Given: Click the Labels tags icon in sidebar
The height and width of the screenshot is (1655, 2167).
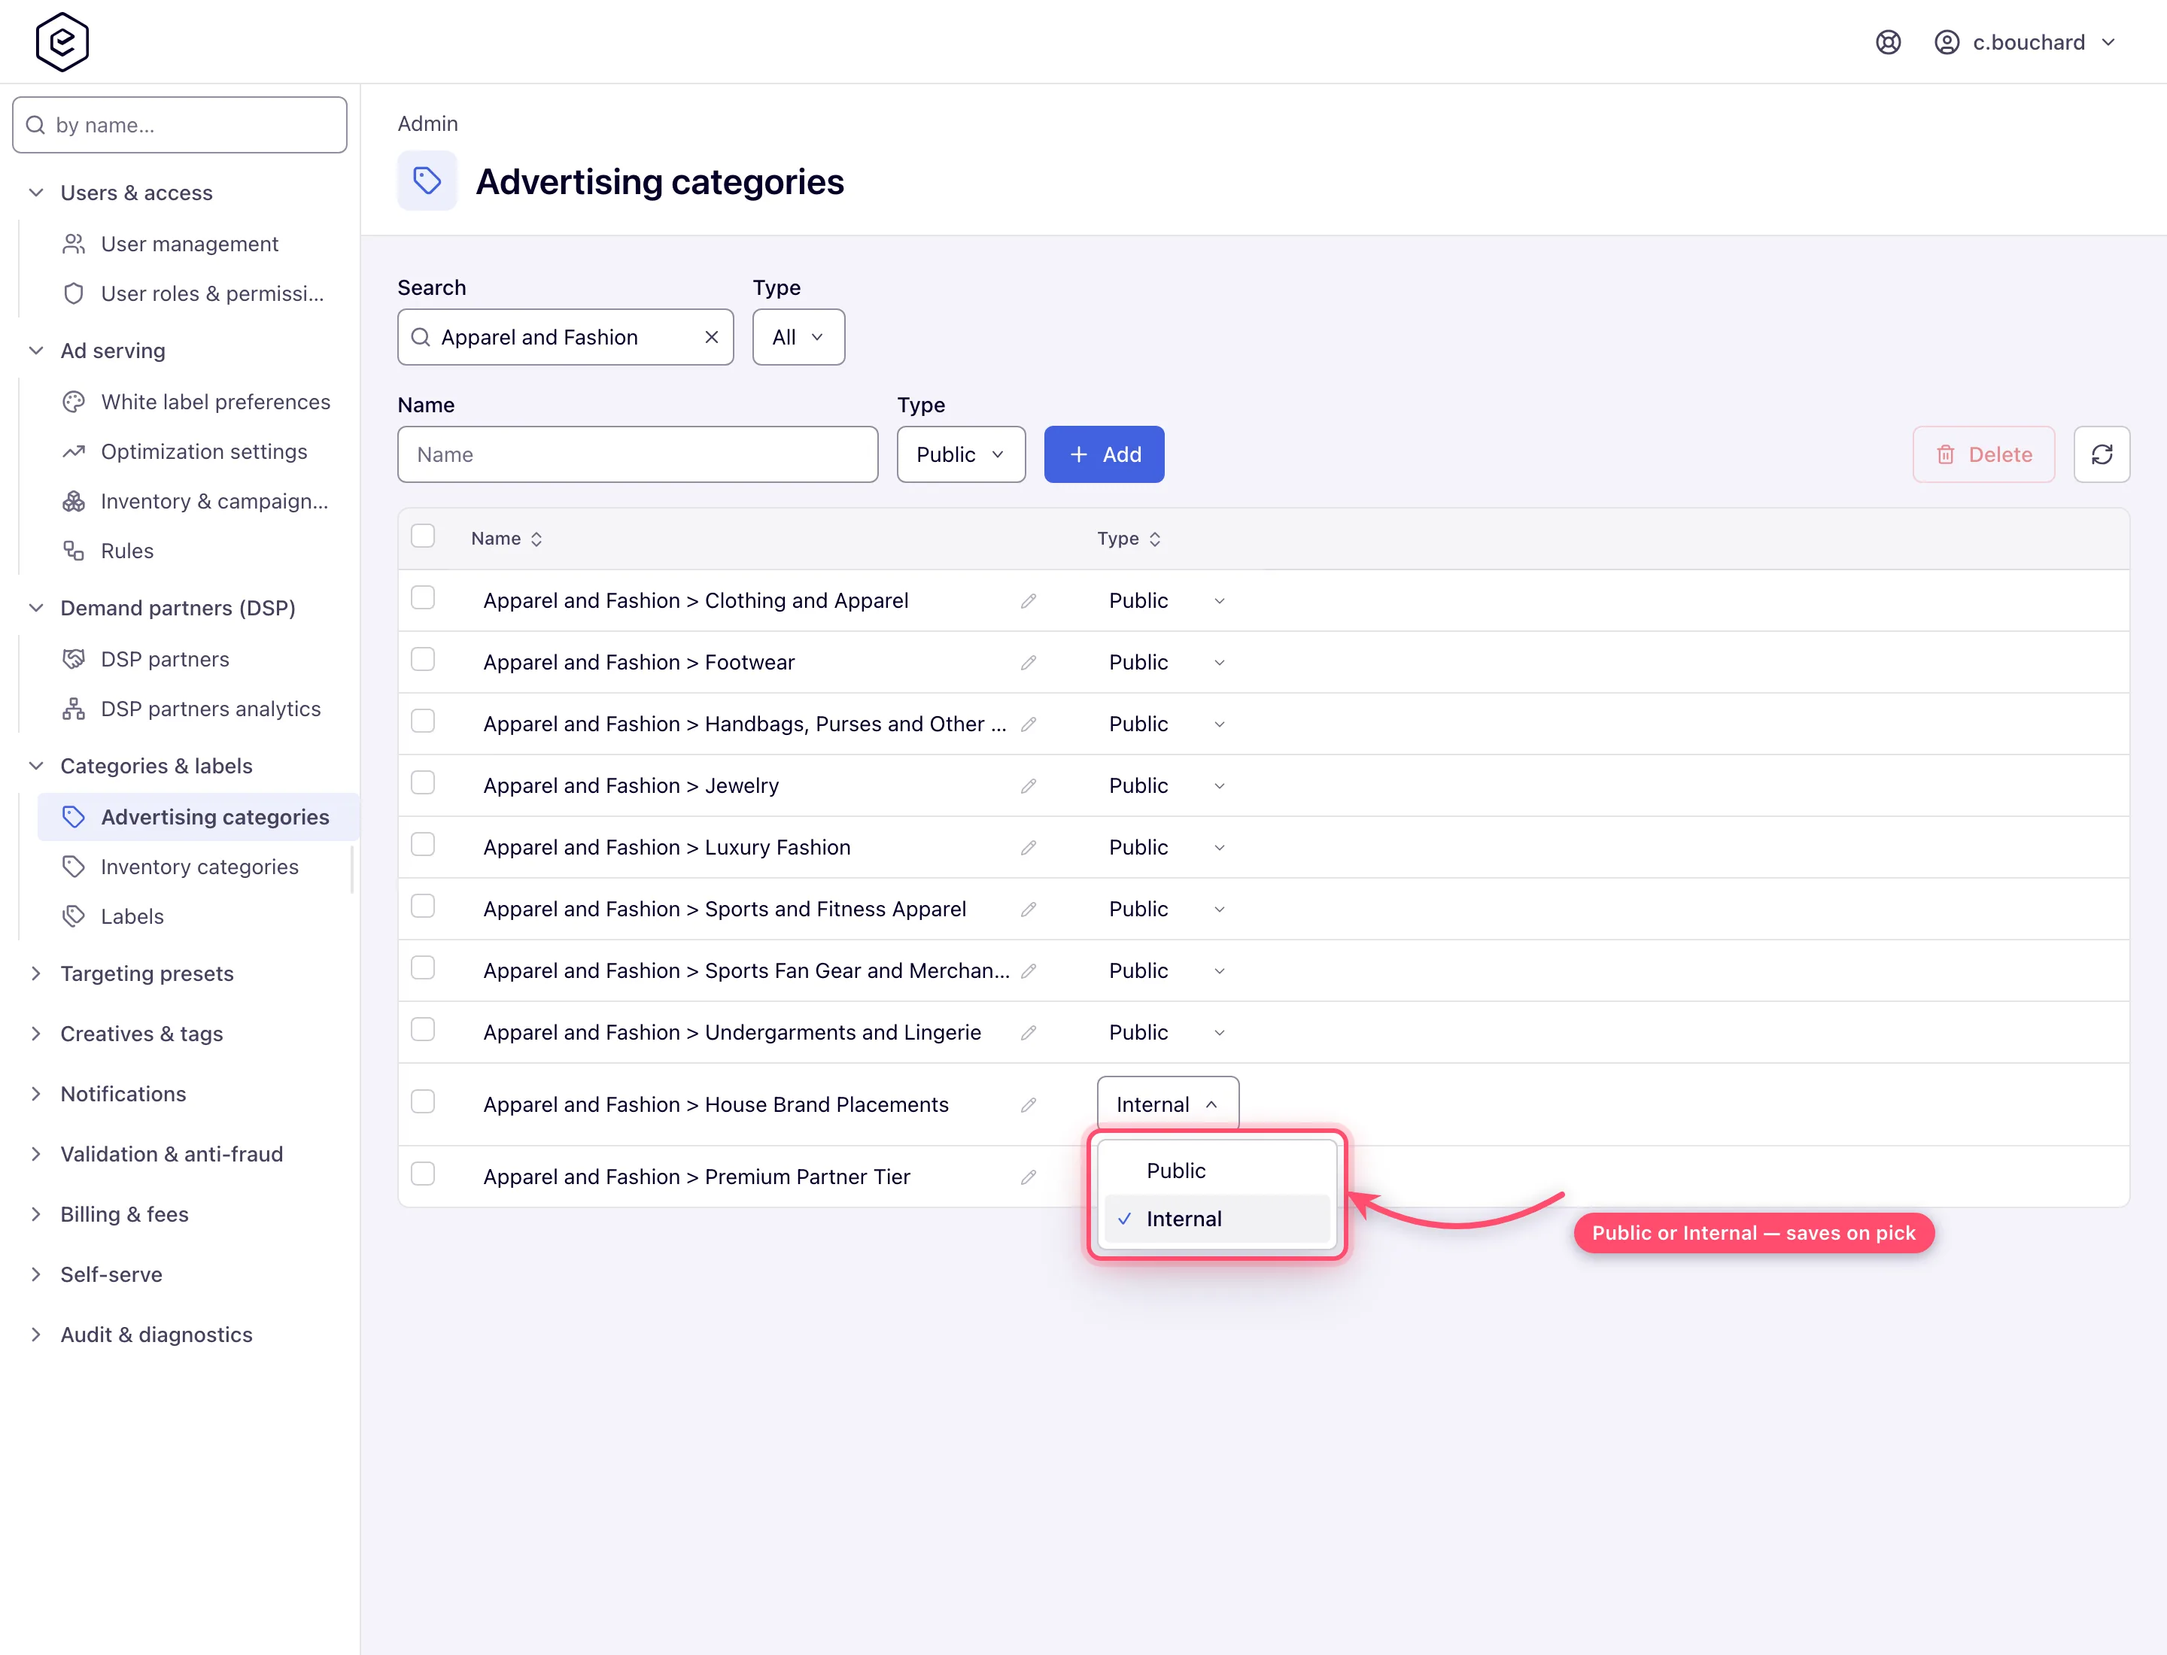Looking at the screenshot, I should coord(74,916).
